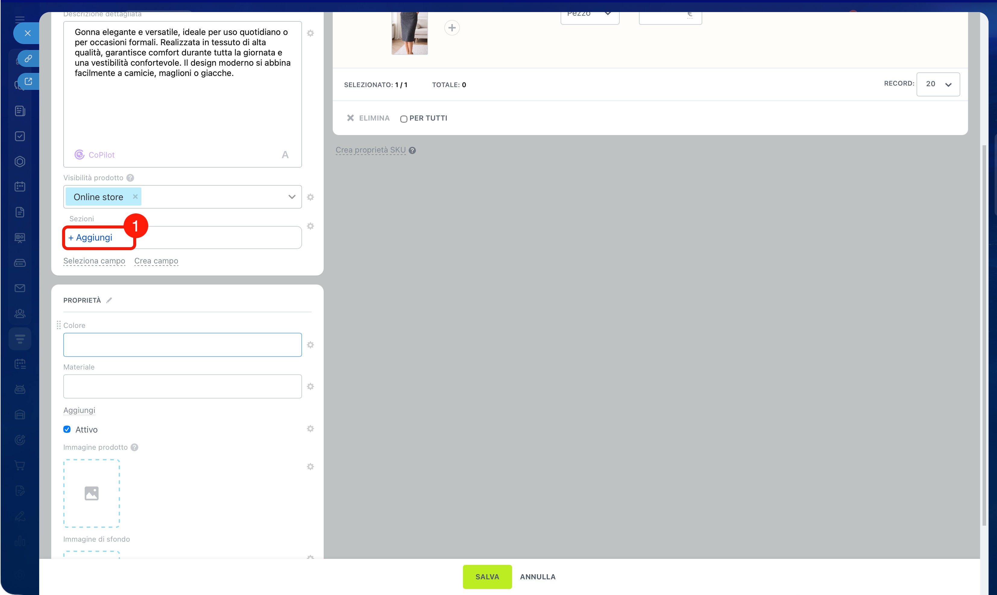Open gear settings next to Colore field
Screen dimensions: 997x595
(x=310, y=345)
